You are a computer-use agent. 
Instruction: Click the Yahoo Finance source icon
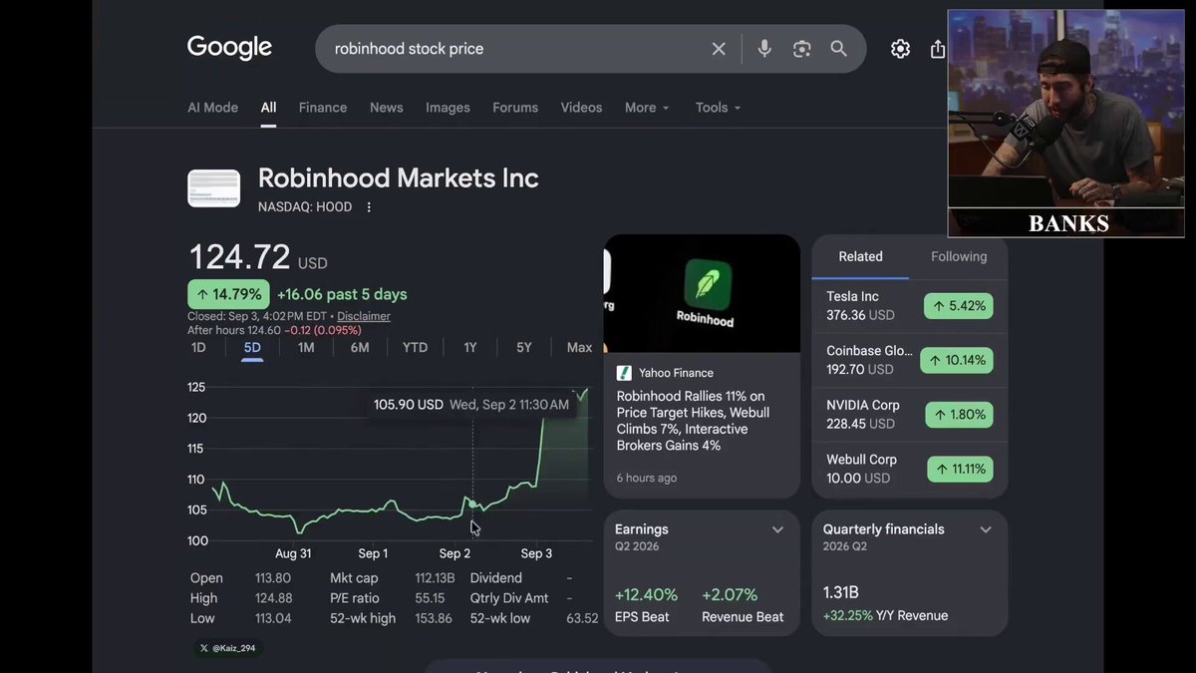tap(624, 373)
